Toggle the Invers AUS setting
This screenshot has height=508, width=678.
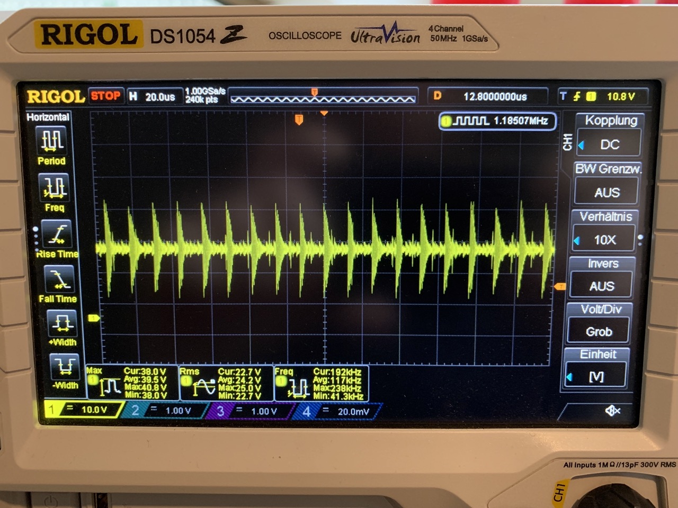(x=602, y=286)
